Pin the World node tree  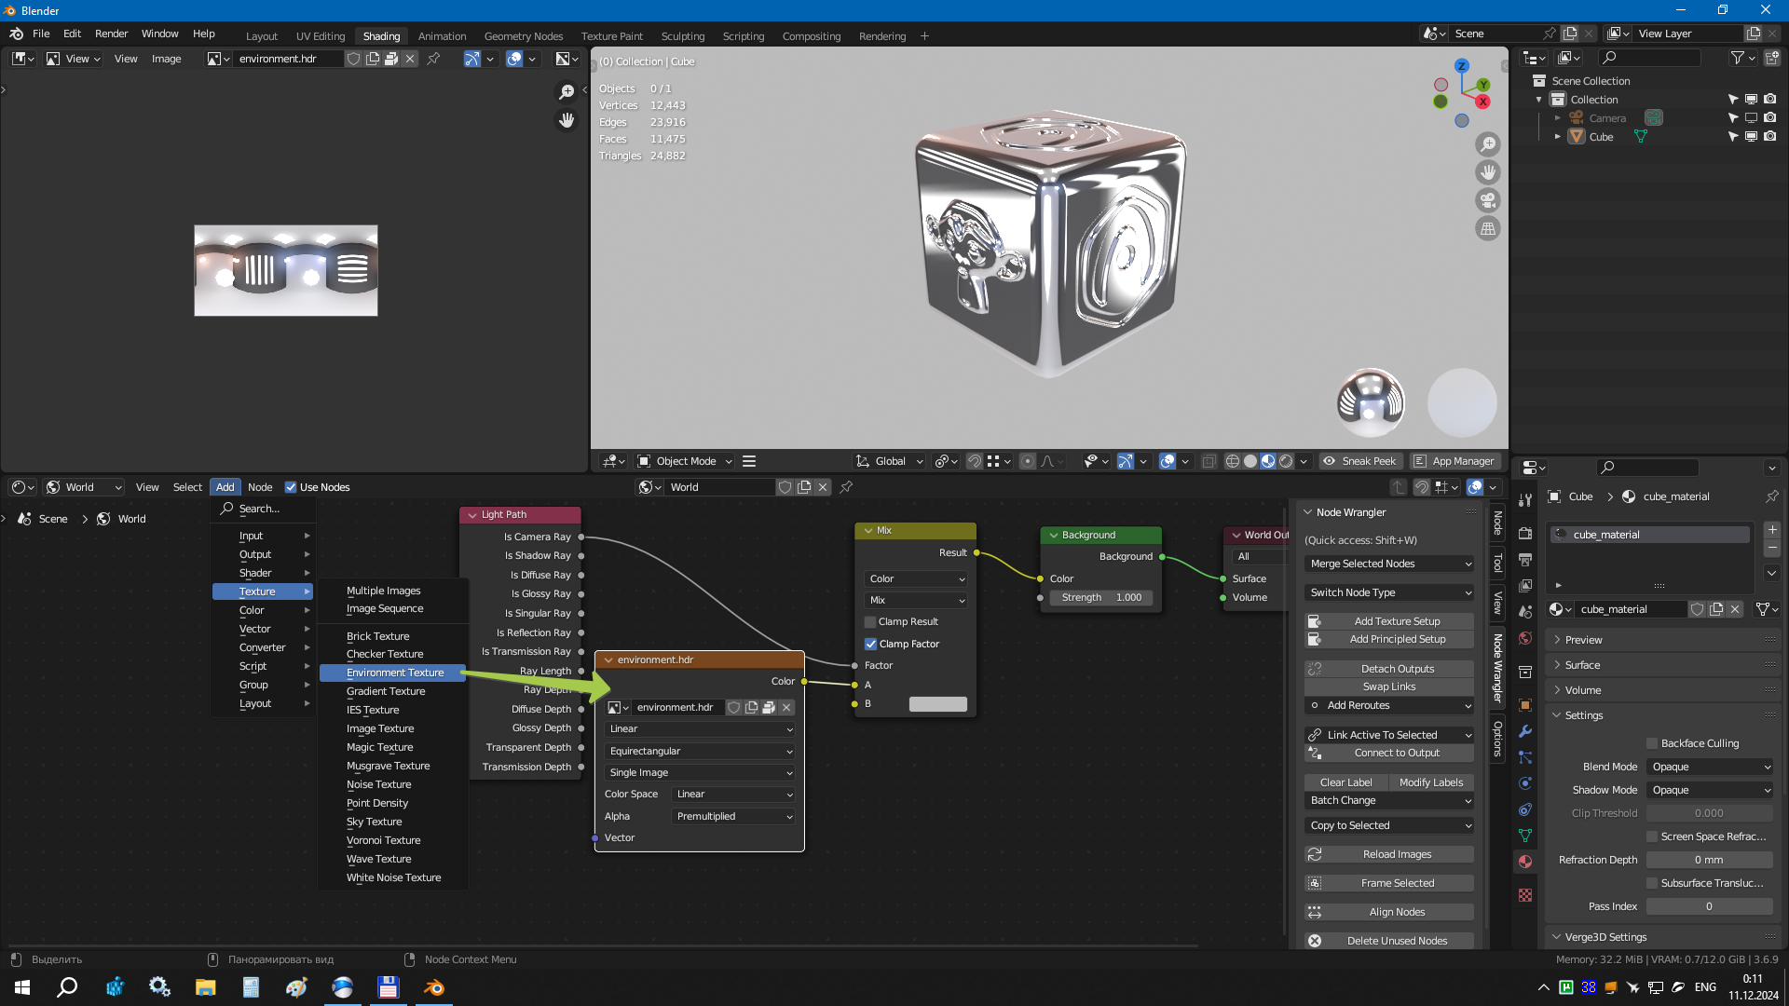[846, 487]
